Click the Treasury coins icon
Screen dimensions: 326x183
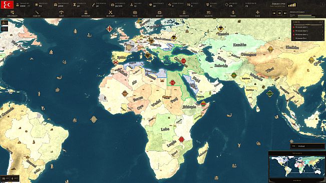point(18,4)
